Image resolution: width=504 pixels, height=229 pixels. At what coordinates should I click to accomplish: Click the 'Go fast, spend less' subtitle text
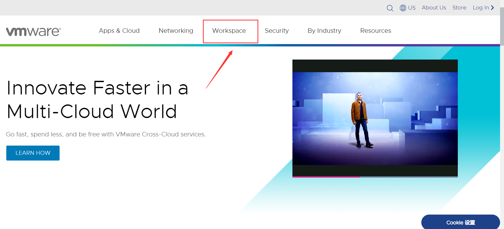pyautogui.click(x=106, y=134)
